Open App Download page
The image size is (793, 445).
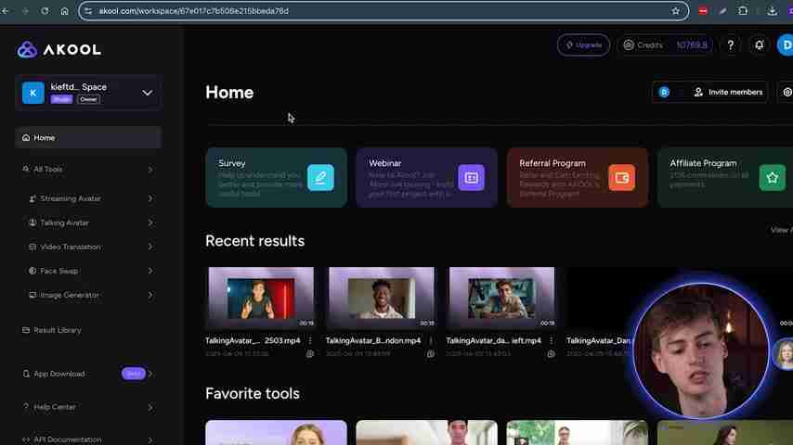click(59, 374)
